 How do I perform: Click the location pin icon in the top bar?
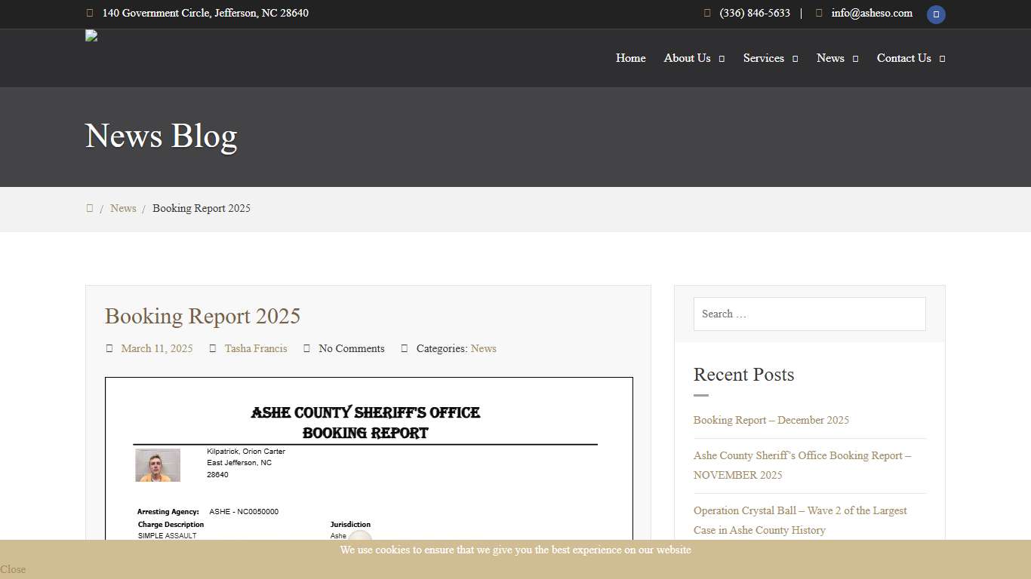pos(90,13)
